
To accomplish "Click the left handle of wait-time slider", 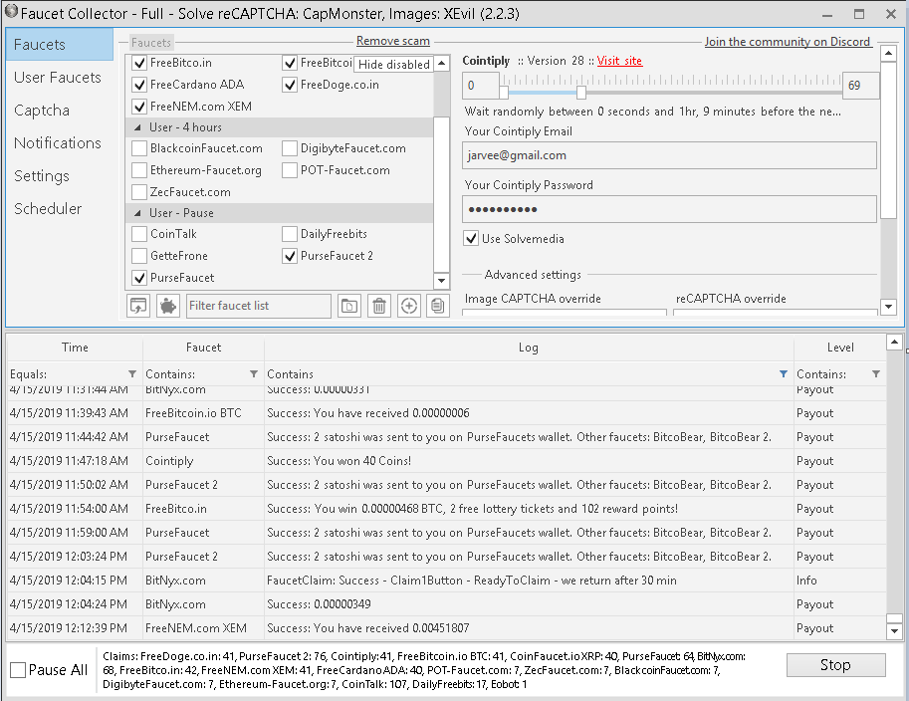I will coord(504,93).
